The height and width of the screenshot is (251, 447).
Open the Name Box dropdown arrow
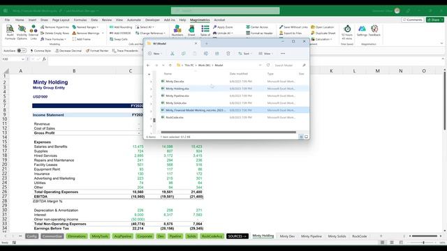(x=23, y=59)
